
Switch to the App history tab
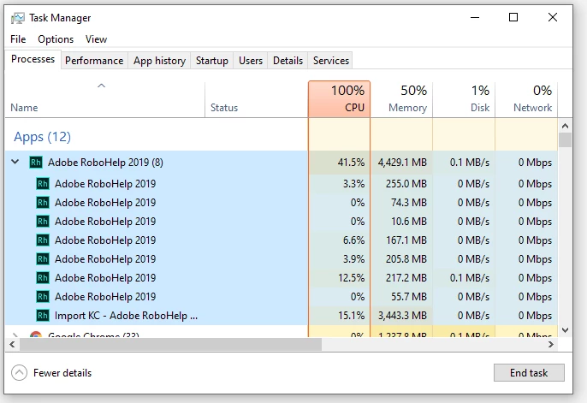click(159, 61)
